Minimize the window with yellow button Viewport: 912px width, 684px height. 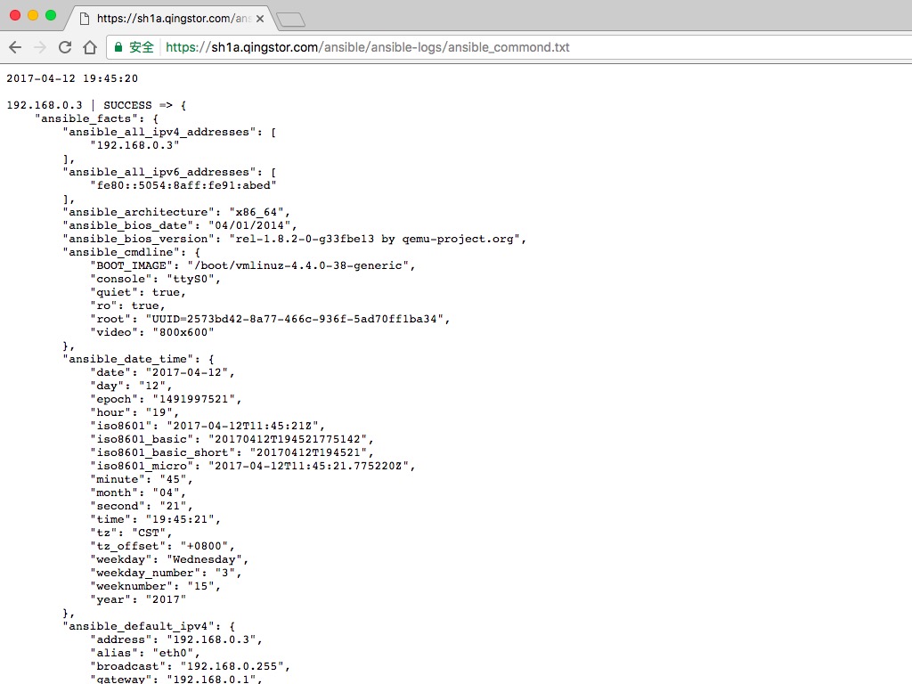(33, 15)
